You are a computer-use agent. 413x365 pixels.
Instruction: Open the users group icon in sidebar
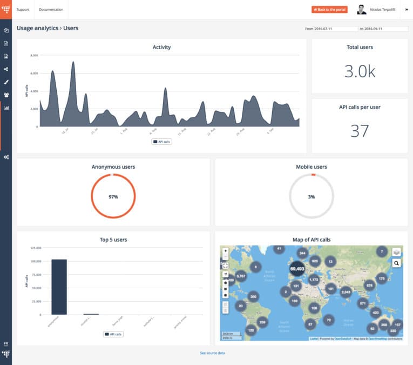[6, 95]
